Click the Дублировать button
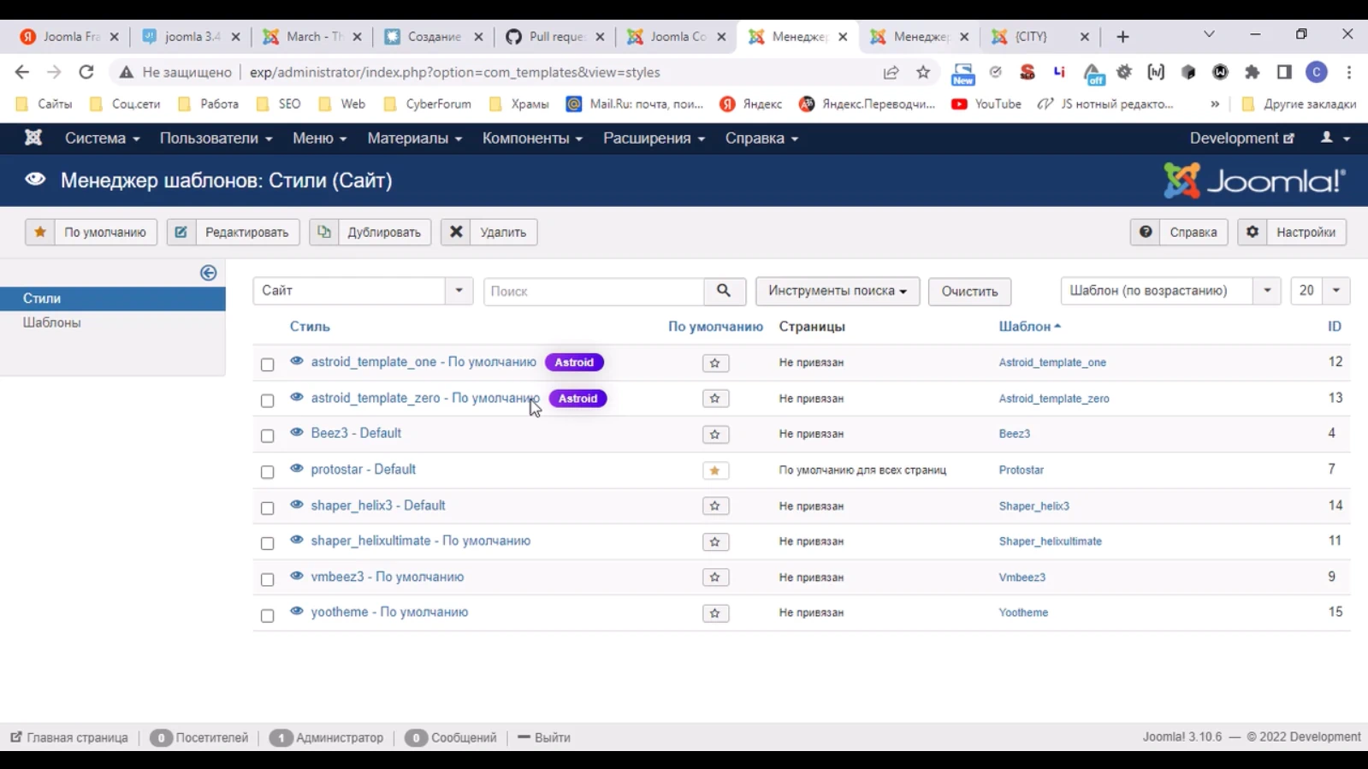Screen dimensions: 1368x769 pos(371,232)
